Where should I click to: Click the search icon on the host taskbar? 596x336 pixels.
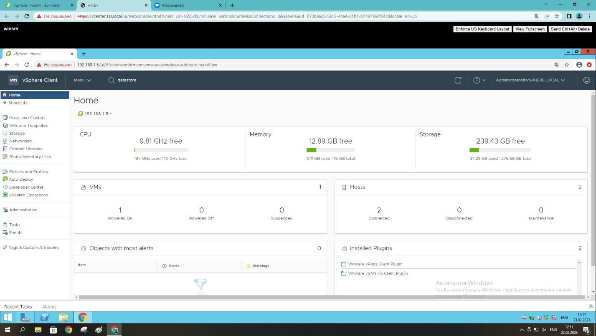(x=23, y=330)
